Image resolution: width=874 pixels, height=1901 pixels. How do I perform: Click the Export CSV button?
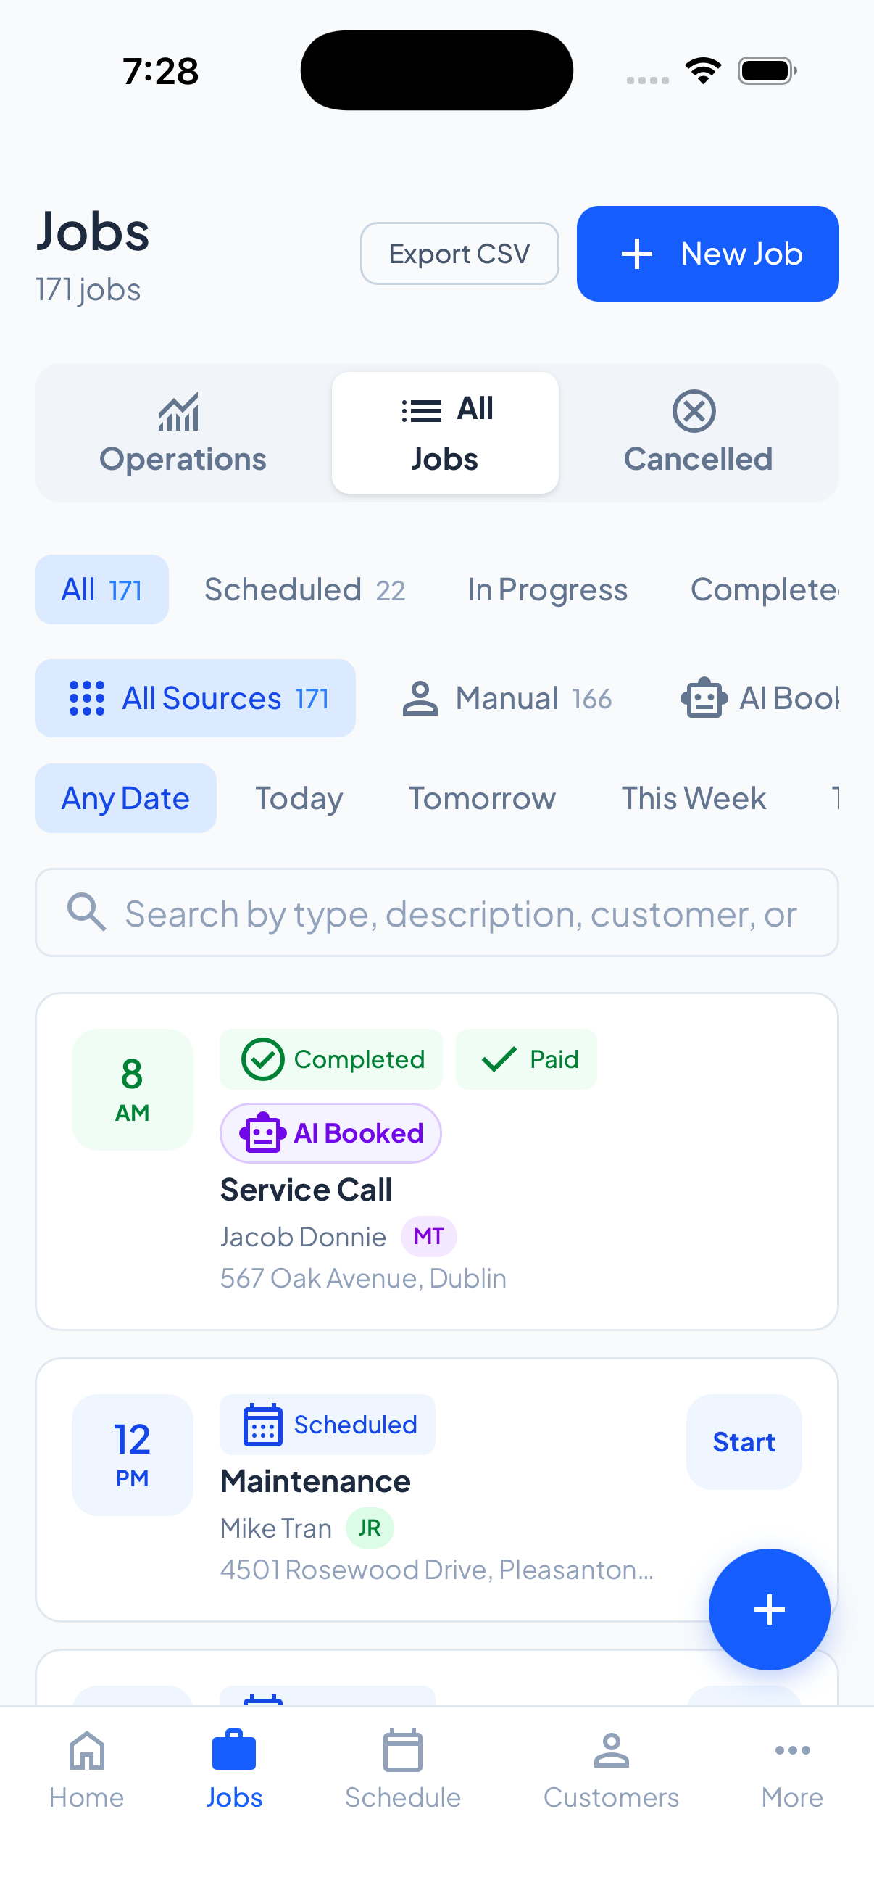[x=459, y=254]
